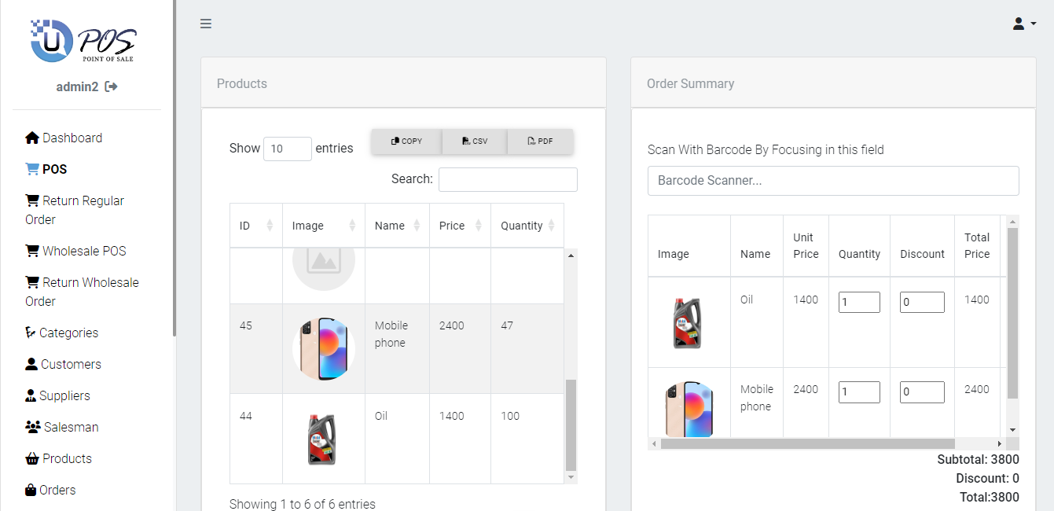1054x511 pixels.
Task: Open the user profile dropdown icon
Action: pyautogui.click(x=1024, y=24)
